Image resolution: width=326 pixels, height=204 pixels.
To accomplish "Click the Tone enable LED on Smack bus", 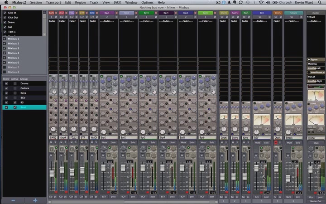I will [286, 103].
